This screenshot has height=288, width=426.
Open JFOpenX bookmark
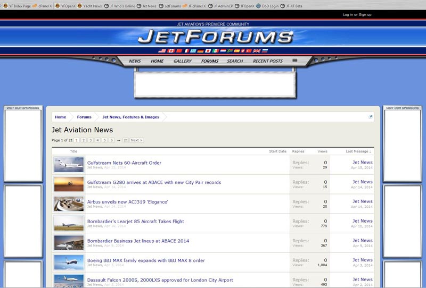[244, 6]
